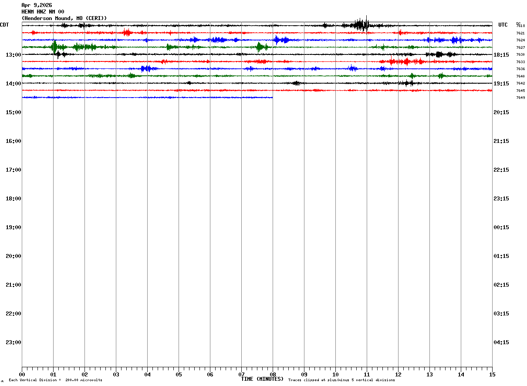Click the '15:00' CDT hour label

(x=14, y=112)
